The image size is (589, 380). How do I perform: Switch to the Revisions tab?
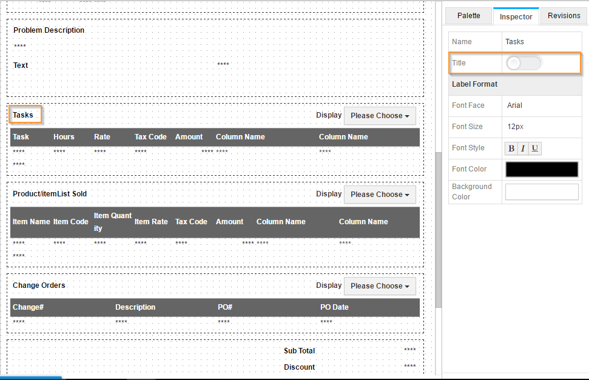tap(564, 16)
